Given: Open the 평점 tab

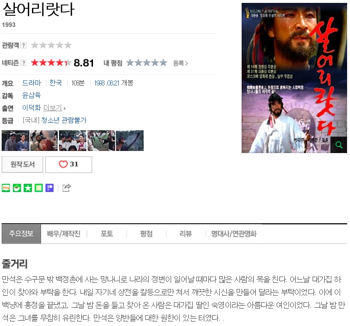Looking at the screenshot, I should click(x=147, y=234).
